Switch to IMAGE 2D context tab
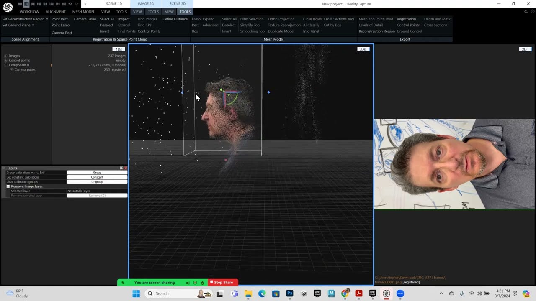 click(x=146, y=4)
